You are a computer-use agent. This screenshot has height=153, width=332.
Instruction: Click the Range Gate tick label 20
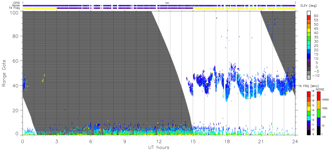tap(16, 110)
